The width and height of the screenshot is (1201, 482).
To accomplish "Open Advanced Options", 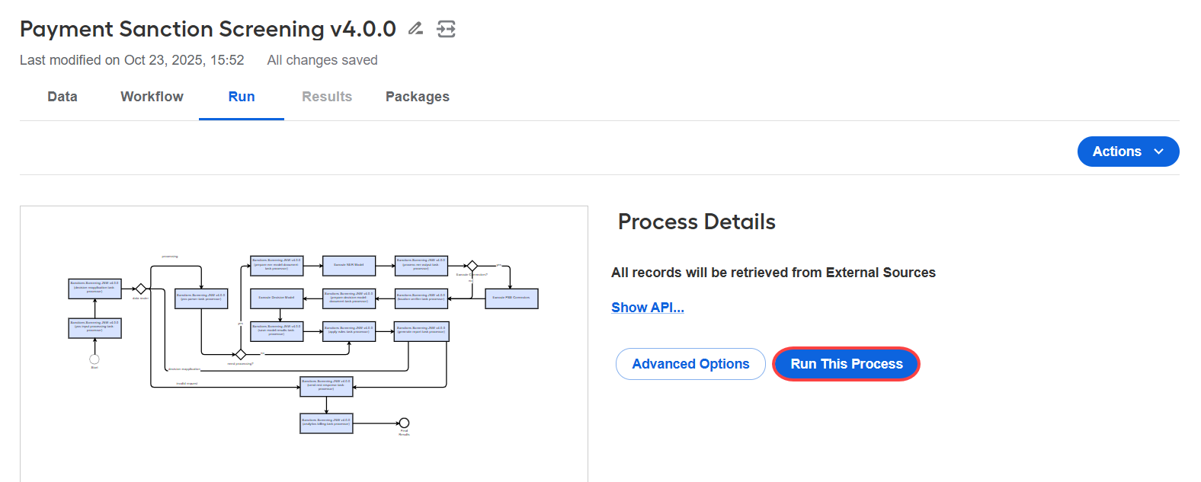I will pos(690,364).
